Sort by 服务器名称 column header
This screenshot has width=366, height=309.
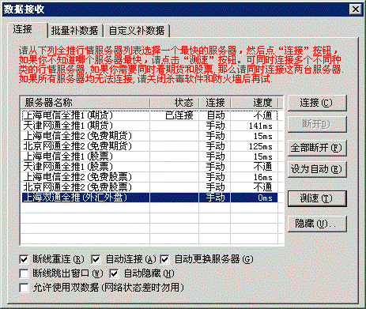click(85, 103)
